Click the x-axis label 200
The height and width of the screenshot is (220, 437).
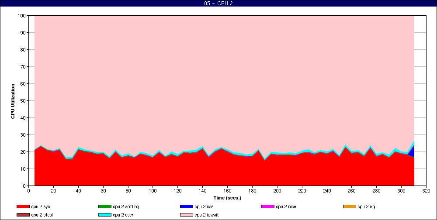(x=277, y=191)
